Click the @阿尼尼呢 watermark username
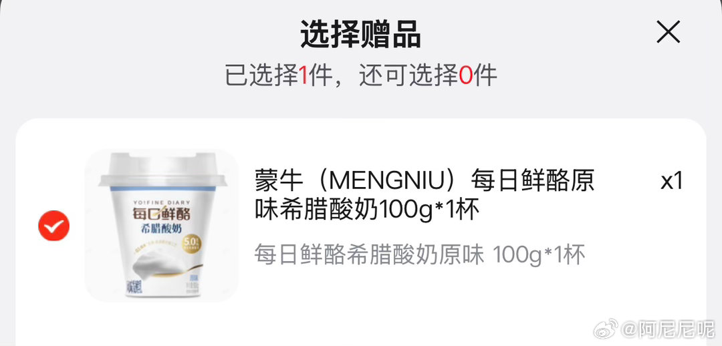Screen dimensions: 722x346 click(x=667, y=330)
